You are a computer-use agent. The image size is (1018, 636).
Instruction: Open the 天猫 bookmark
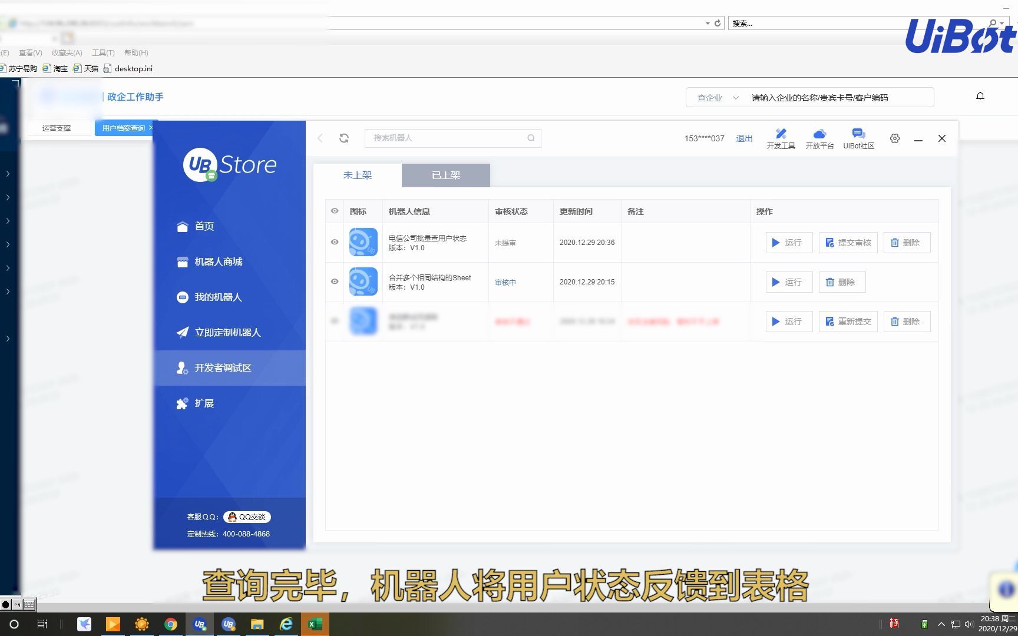(x=85, y=68)
